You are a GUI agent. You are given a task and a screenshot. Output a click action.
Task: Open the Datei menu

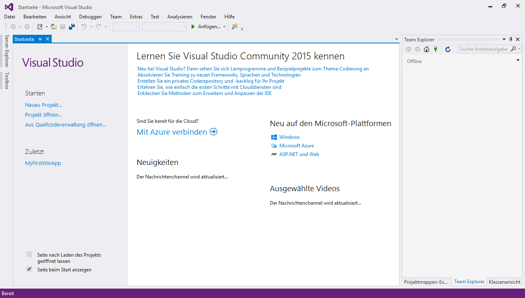9,17
